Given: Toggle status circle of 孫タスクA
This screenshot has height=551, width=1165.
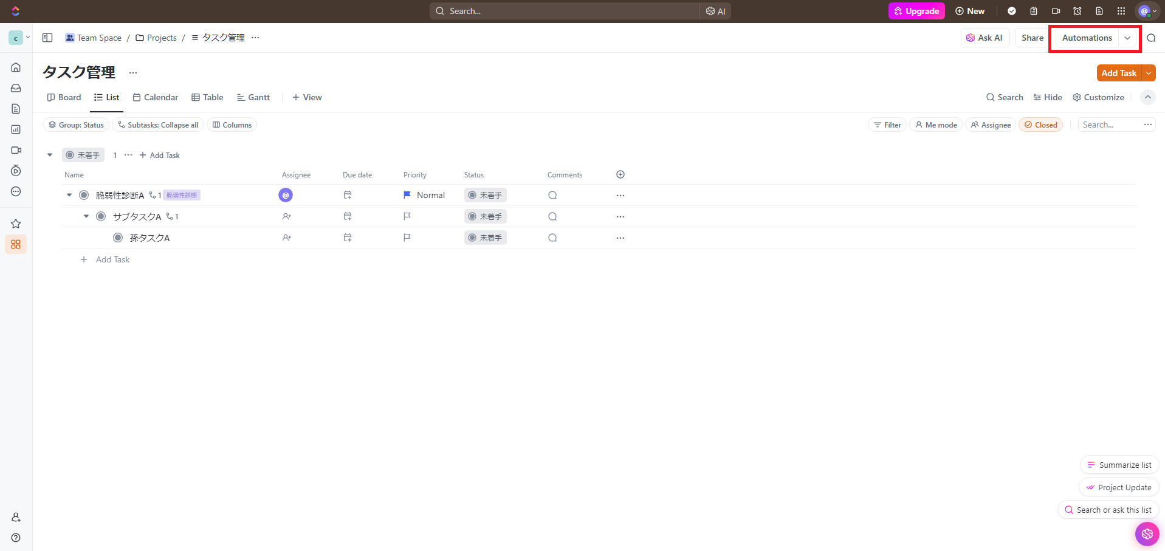Looking at the screenshot, I should (x=118, y=238).
